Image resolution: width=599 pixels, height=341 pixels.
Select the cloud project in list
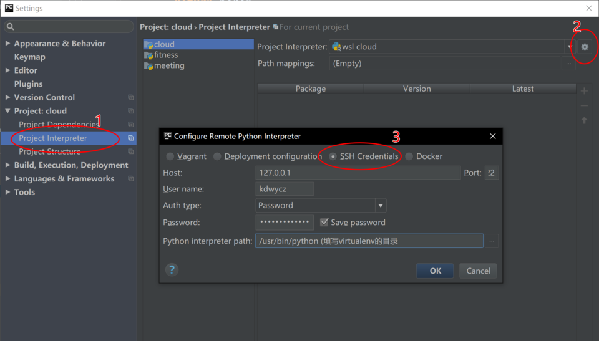tap(198, 44)
